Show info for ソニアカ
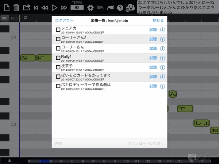The image size is (219, 164). [x=162, y=30]
